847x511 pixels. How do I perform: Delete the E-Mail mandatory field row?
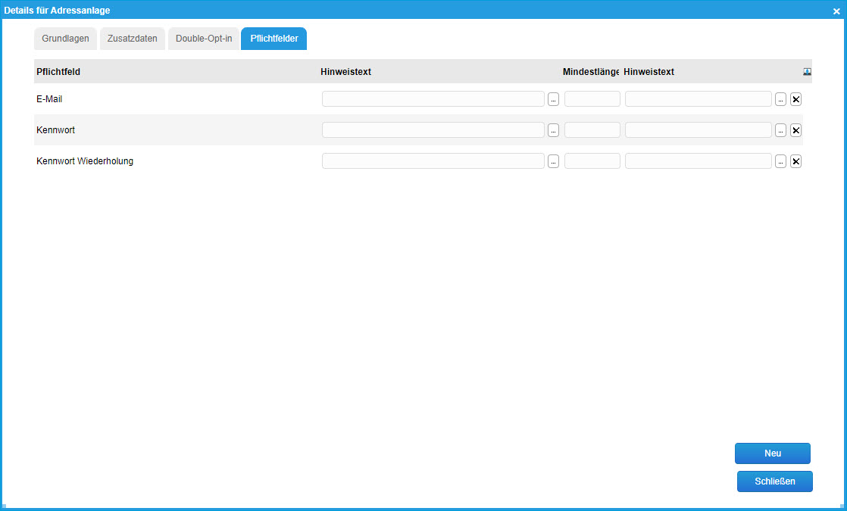coord(795,99)
